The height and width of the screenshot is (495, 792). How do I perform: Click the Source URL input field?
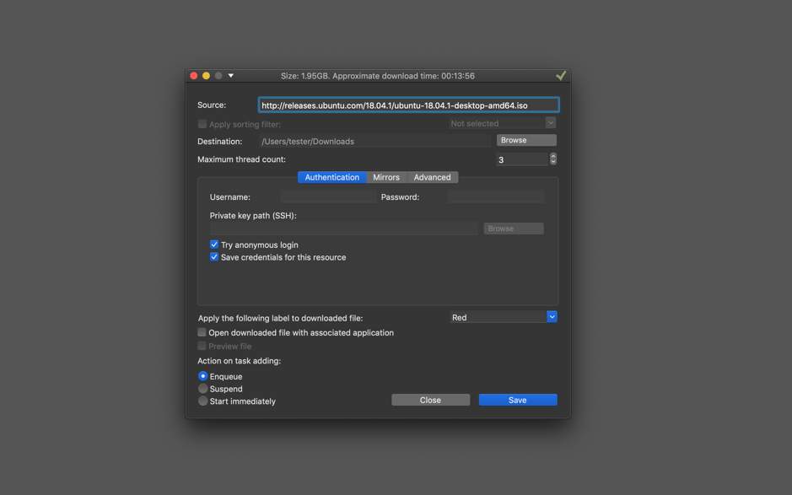coord(407,104)
